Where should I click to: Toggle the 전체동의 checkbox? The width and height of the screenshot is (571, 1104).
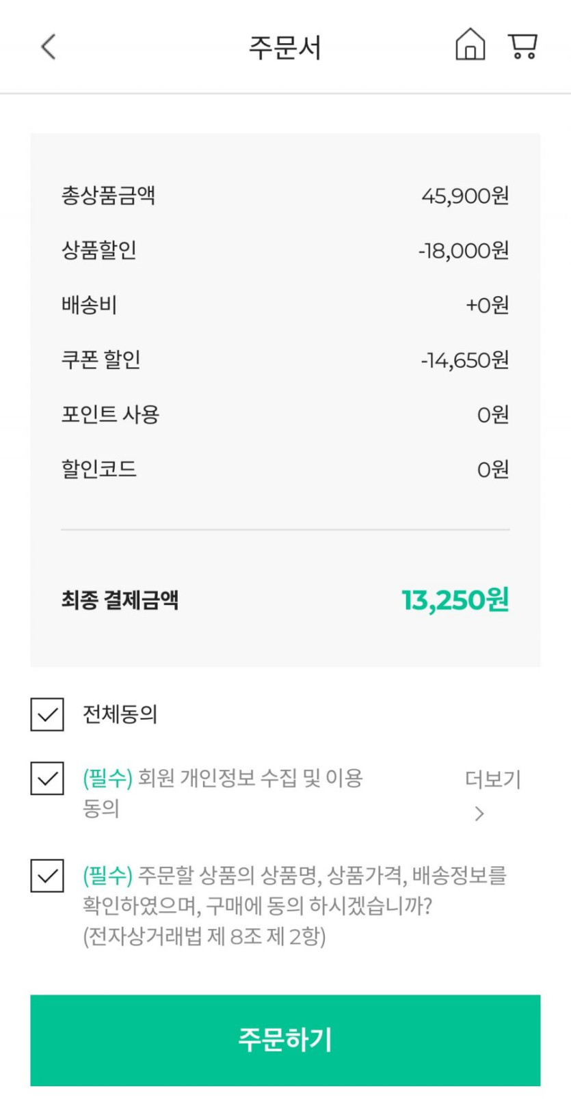click(47, 714)
